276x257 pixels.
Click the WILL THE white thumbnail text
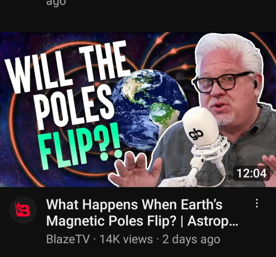pyautogui.click(x=67, y=66)
